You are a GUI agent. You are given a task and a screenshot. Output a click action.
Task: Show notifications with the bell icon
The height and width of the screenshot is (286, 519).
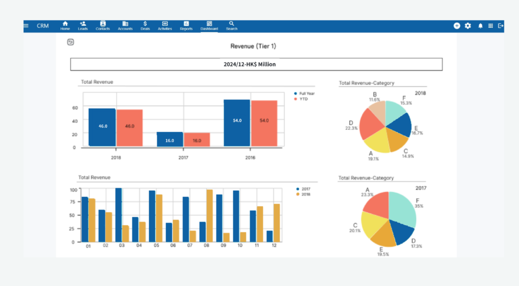tap(480, 26)
